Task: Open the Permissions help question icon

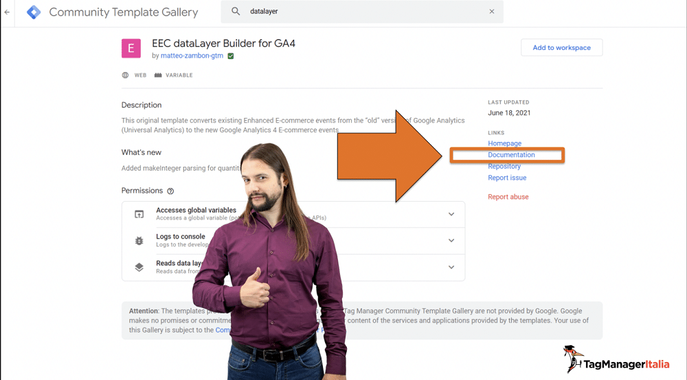Action: click(x=170, y=191)
